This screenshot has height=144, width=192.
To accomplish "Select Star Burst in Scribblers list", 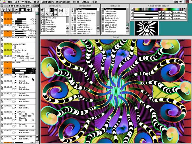I will (51, 24).
